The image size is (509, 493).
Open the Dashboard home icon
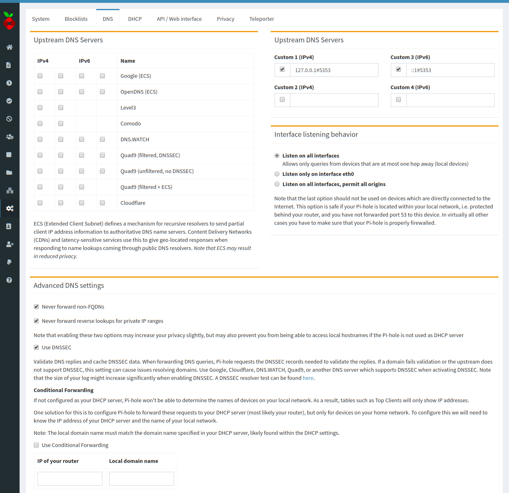[x=9, y=47]
